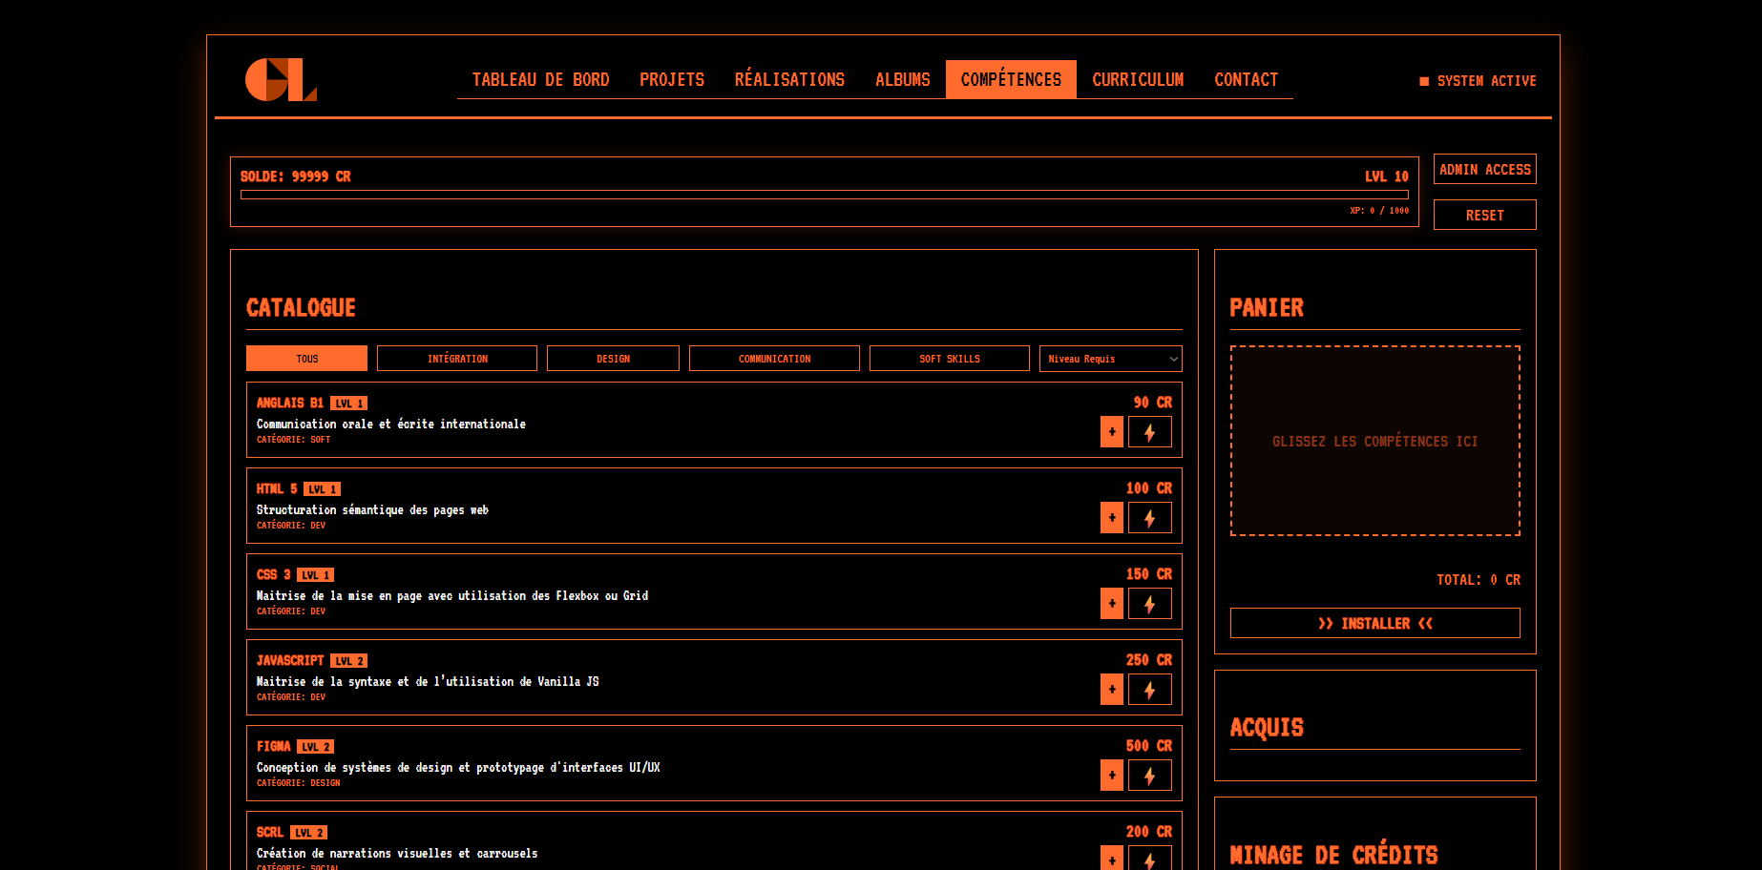Open the Réalisations page

coord(789,79)
